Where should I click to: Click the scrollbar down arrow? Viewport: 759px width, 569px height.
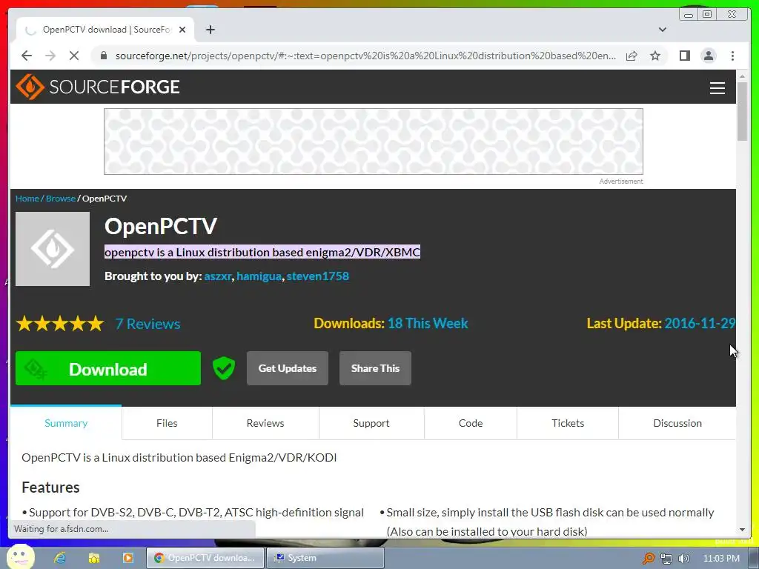[742, 529]
